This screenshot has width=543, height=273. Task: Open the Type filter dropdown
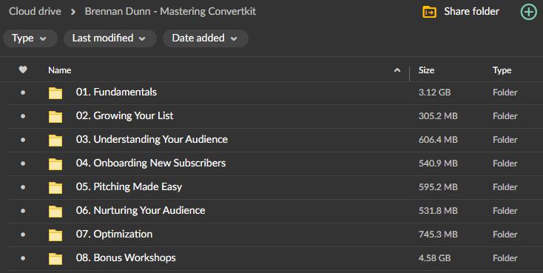point(30,38)
